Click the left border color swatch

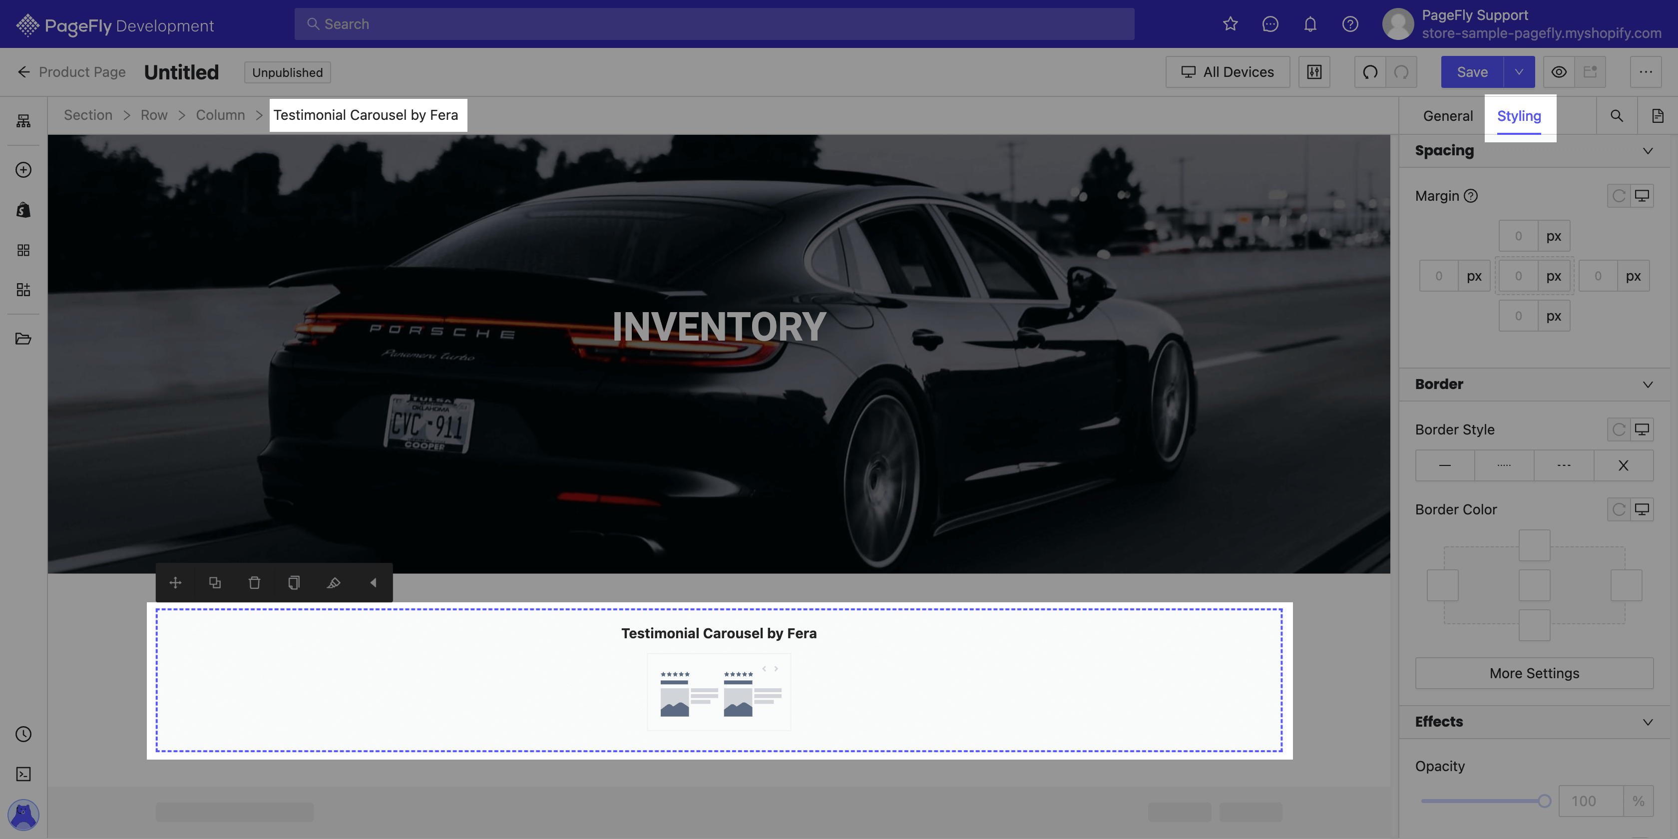[x=1442, y=585]
